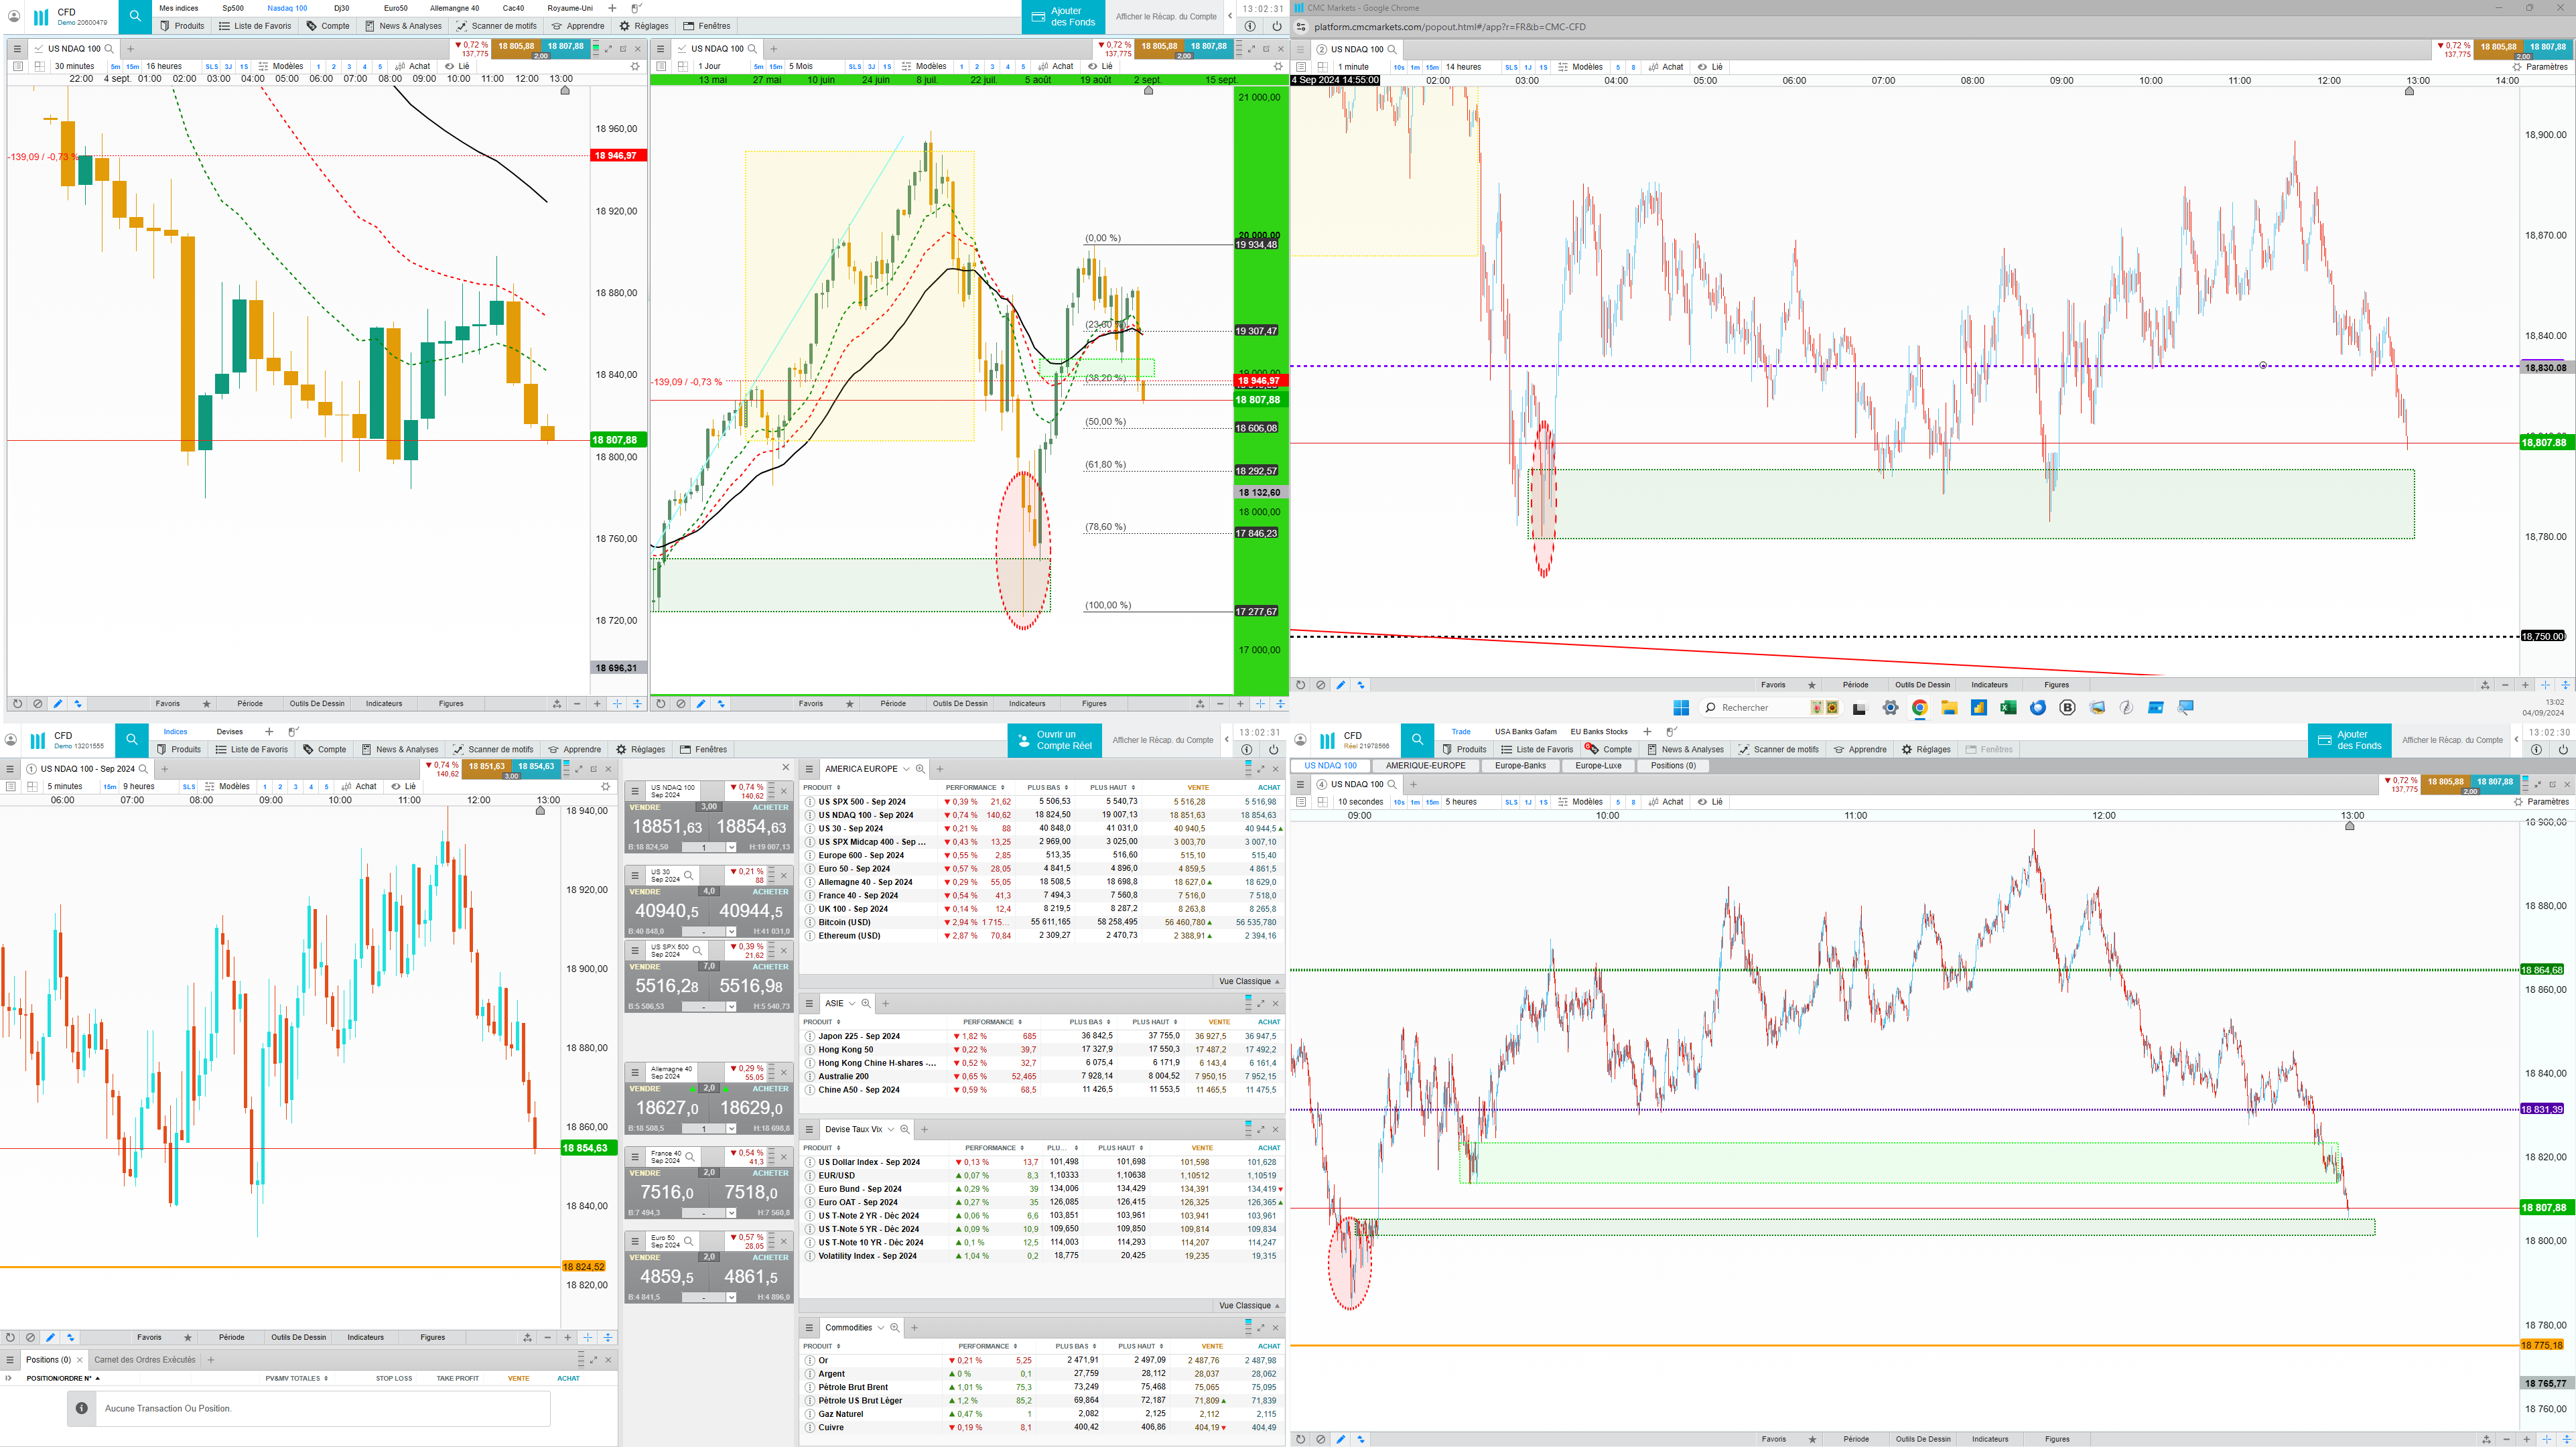Toggle Lié eye on 10 secondes chart
The height and width of the screenshot is (1447, 2576).
tap(1702, 802)
